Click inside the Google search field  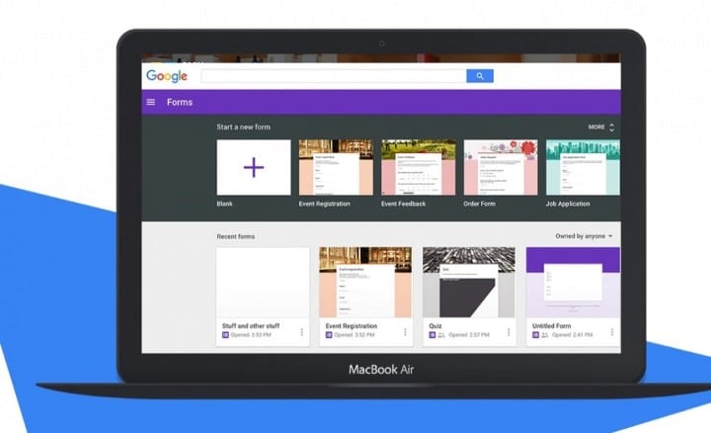point(334,76)
